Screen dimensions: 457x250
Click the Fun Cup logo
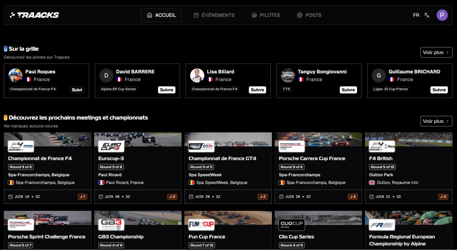pos(201,225)
